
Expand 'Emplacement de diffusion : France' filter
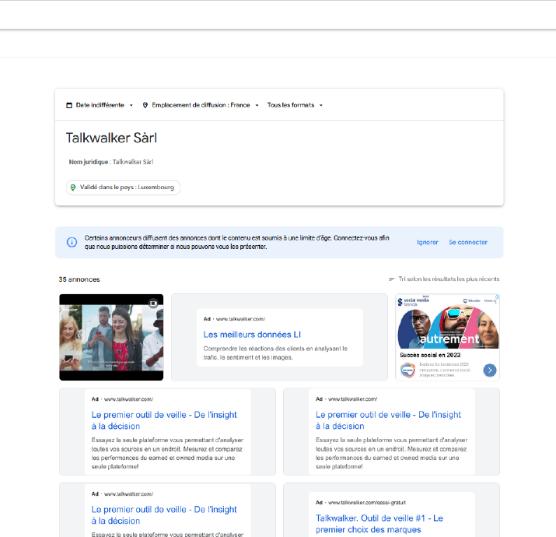point(201,105)
